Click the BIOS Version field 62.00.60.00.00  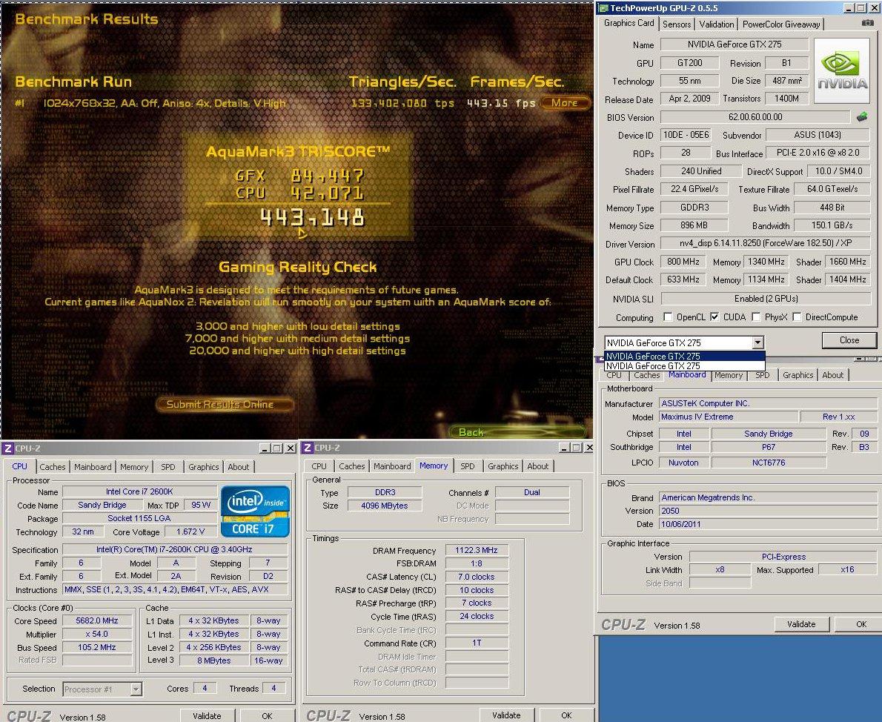click(x=755, y=117)
